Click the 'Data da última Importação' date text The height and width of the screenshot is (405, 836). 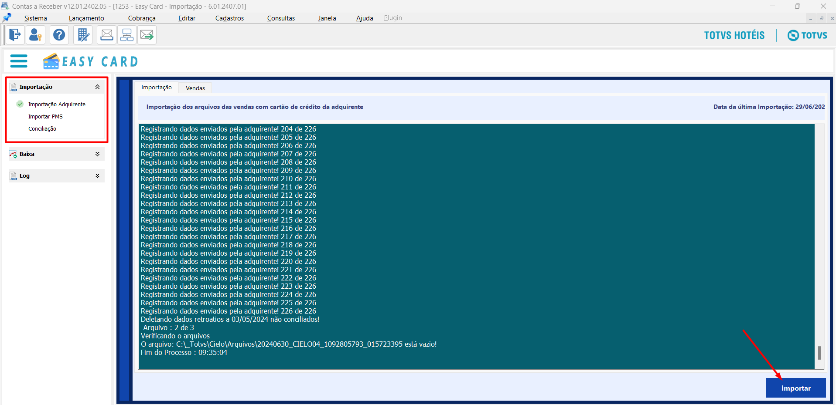pyautogui.click(x=769, y=107)
